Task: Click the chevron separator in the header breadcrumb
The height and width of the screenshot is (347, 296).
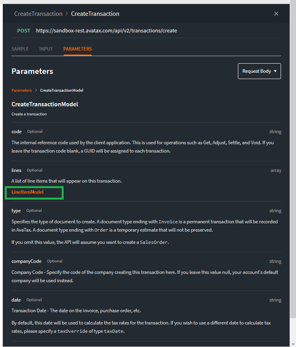Action: click(x=67, y=14)
